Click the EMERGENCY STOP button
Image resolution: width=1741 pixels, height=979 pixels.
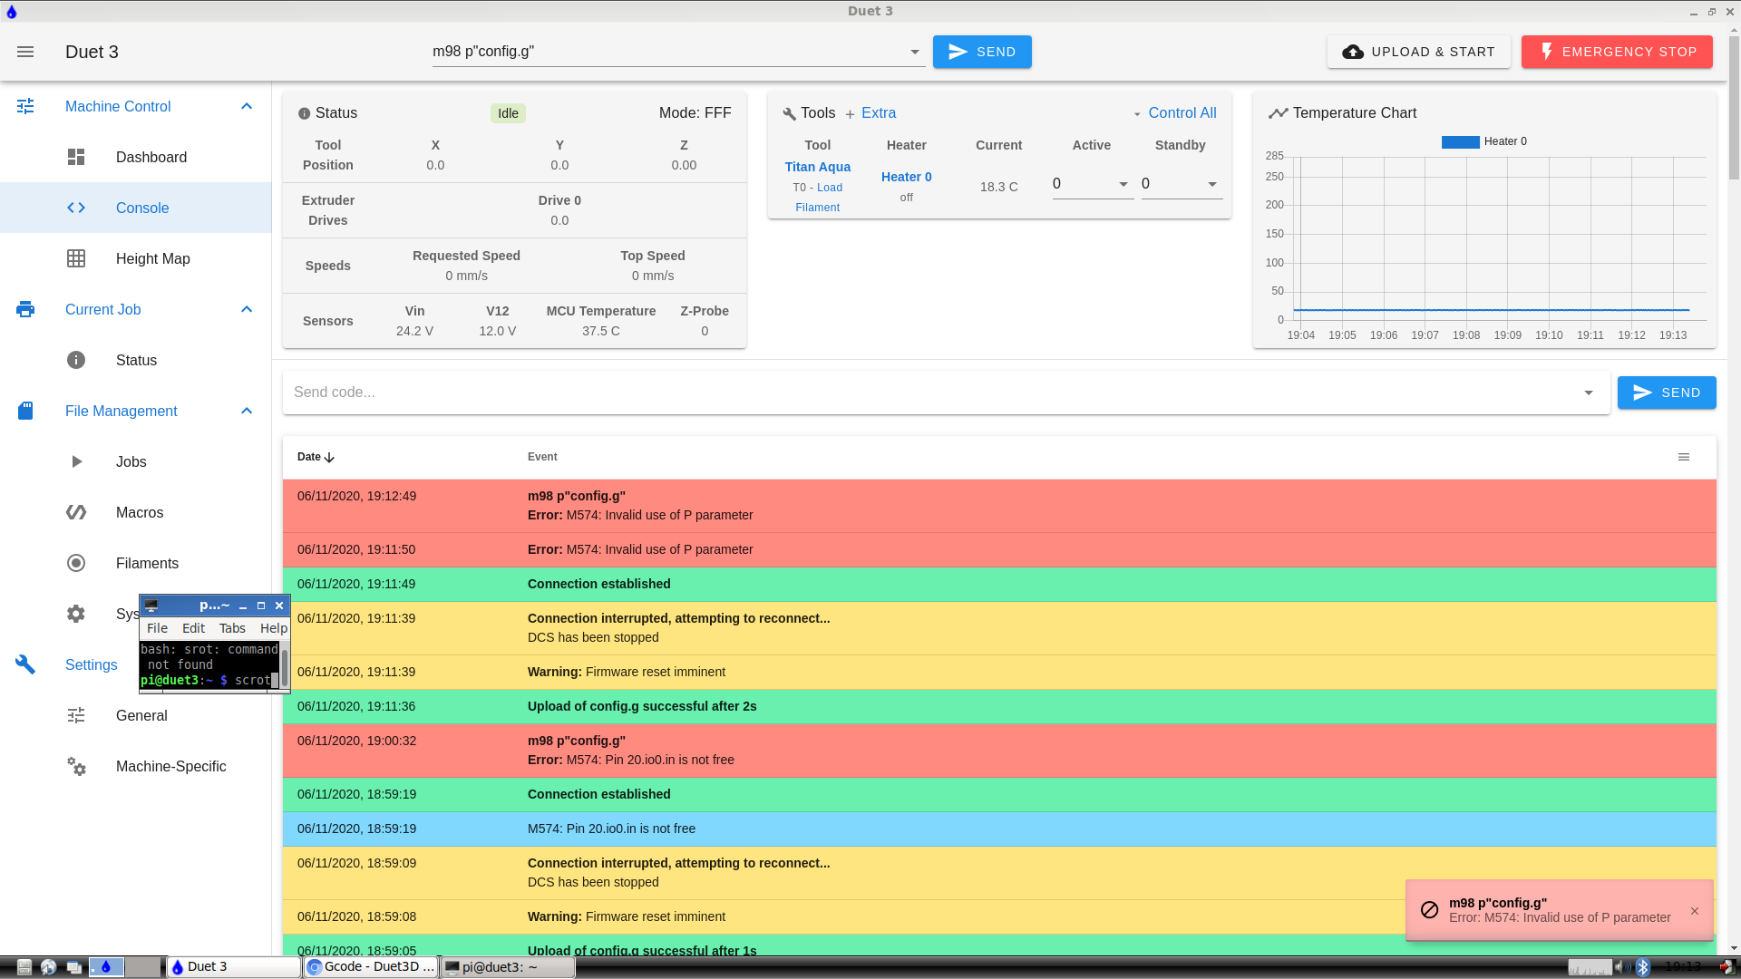(x=1617, y=52)
